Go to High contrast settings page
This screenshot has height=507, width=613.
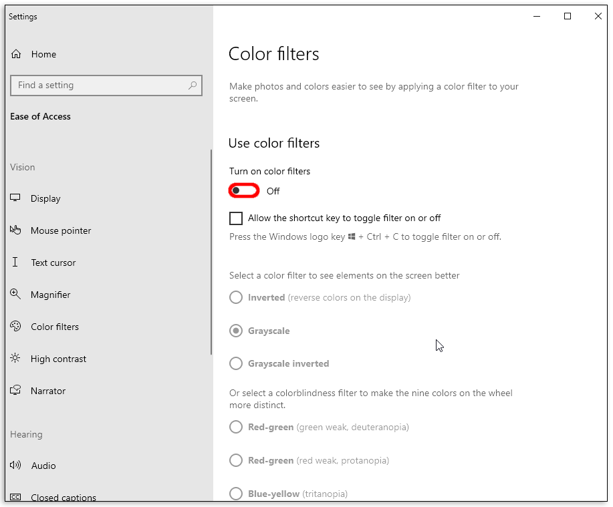[58, 359]
